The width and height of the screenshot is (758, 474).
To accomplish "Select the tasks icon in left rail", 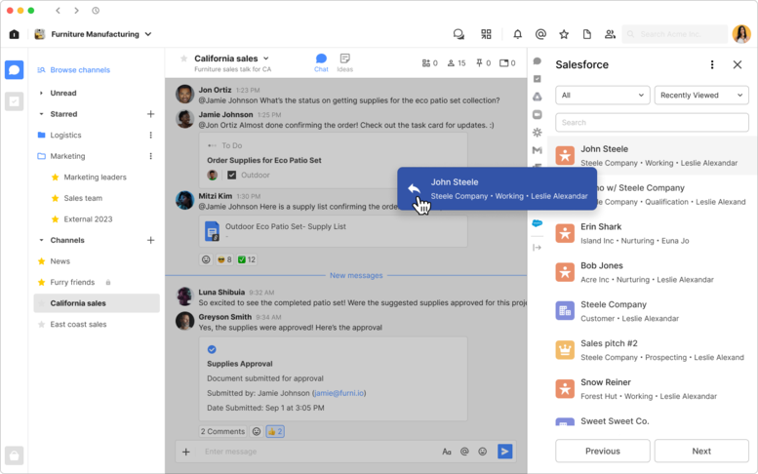I will click(x=14, y=101).
